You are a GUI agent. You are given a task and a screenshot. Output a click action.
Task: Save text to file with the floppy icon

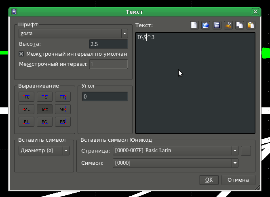[217, 25]
